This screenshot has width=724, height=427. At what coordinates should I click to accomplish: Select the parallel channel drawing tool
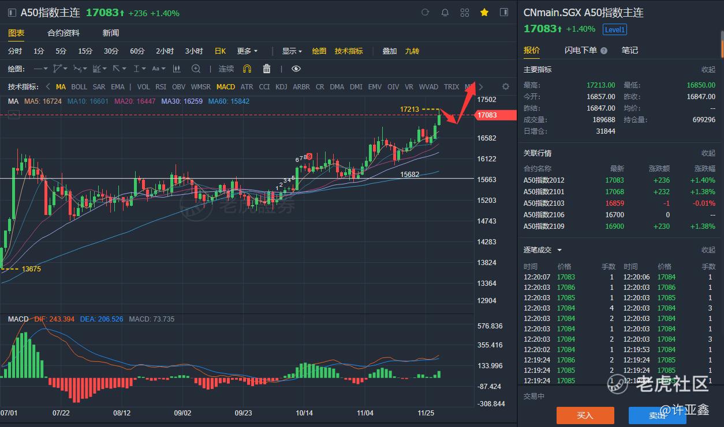click(77, 69)
